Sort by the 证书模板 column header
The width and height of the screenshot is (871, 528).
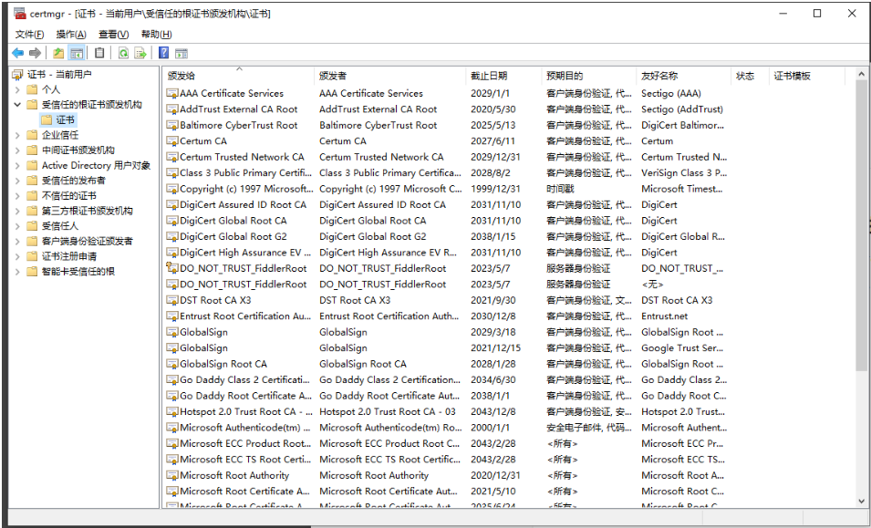807,76
